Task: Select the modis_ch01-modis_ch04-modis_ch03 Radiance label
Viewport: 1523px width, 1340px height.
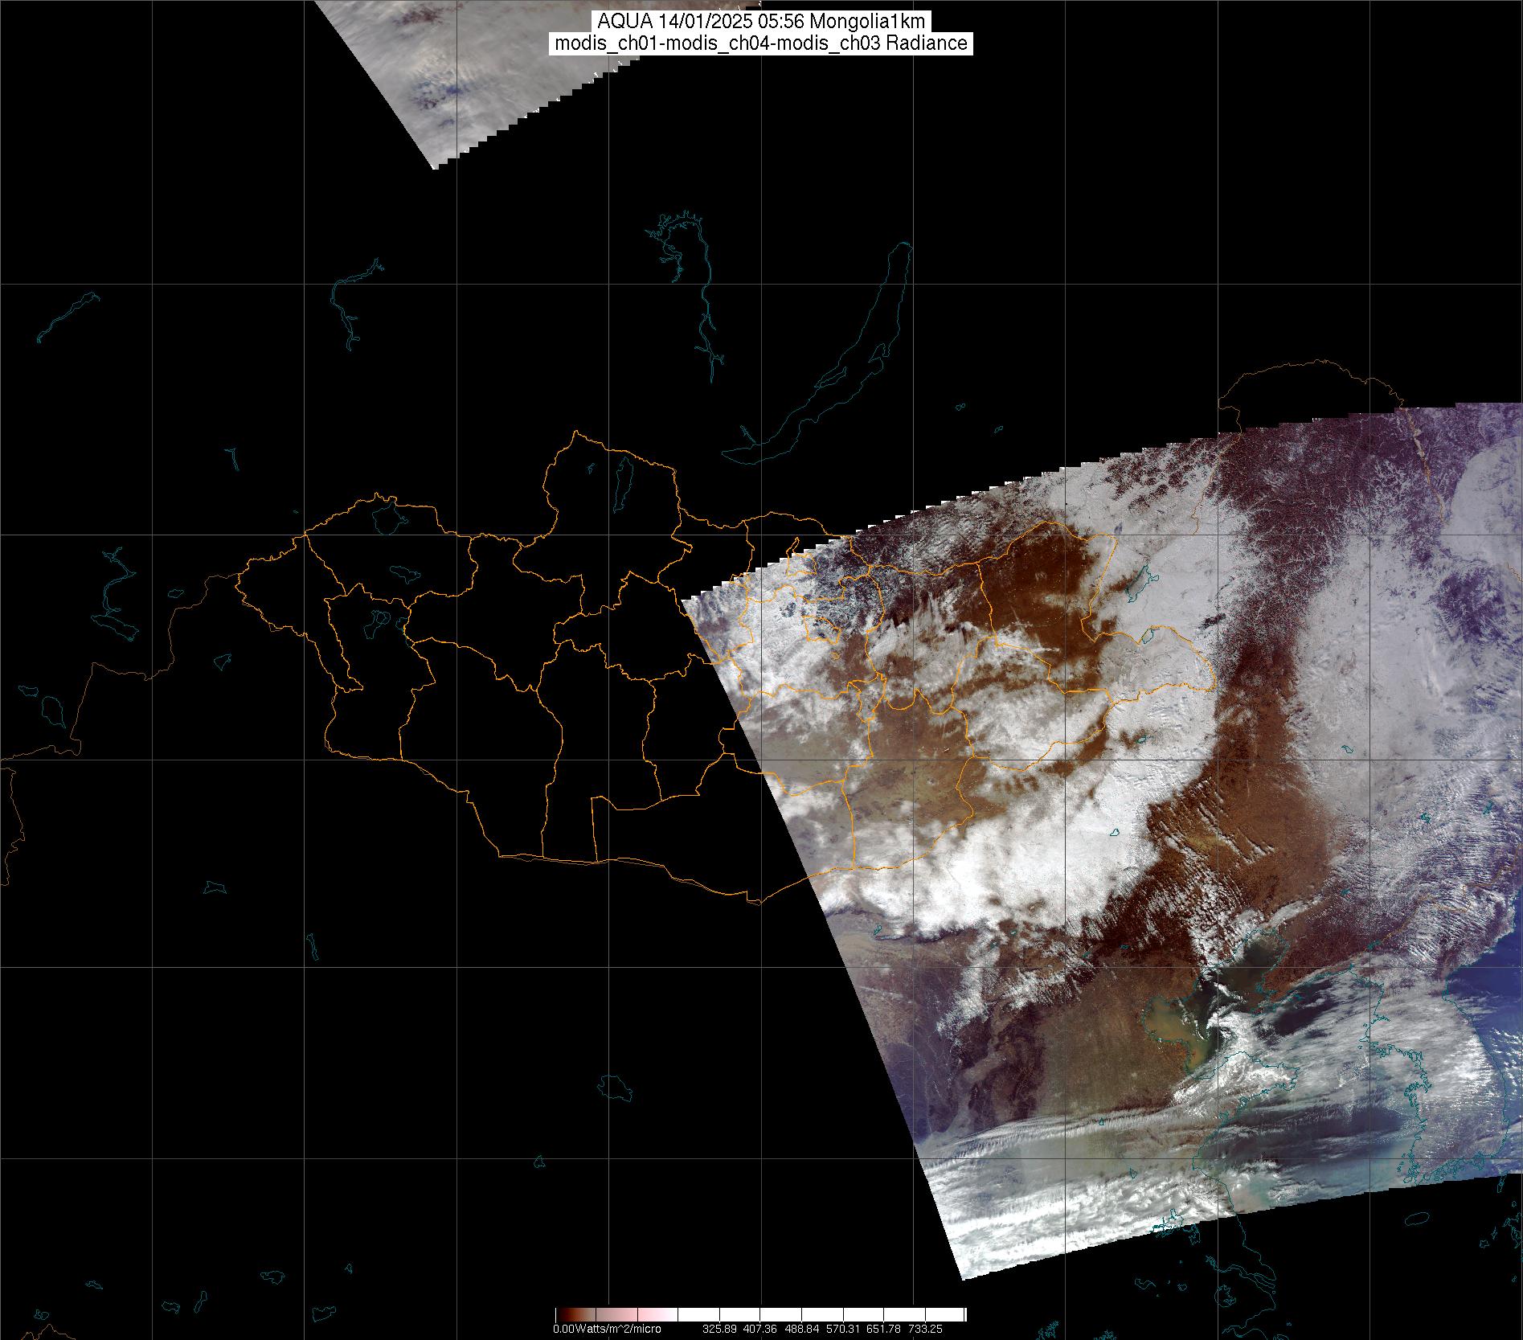Action: coord(761,43)
